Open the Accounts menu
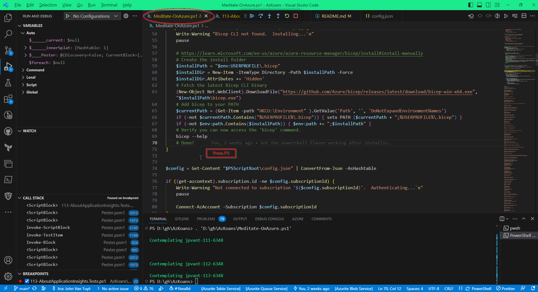 (x=8, y=260)
